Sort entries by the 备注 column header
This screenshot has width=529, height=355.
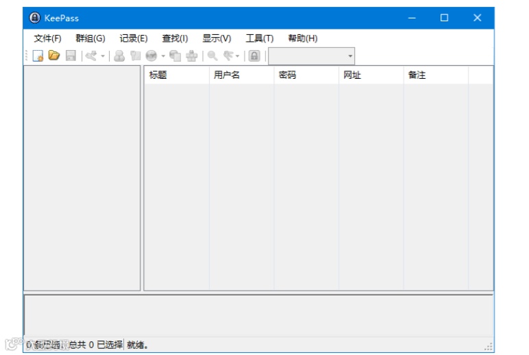point(436,75)
